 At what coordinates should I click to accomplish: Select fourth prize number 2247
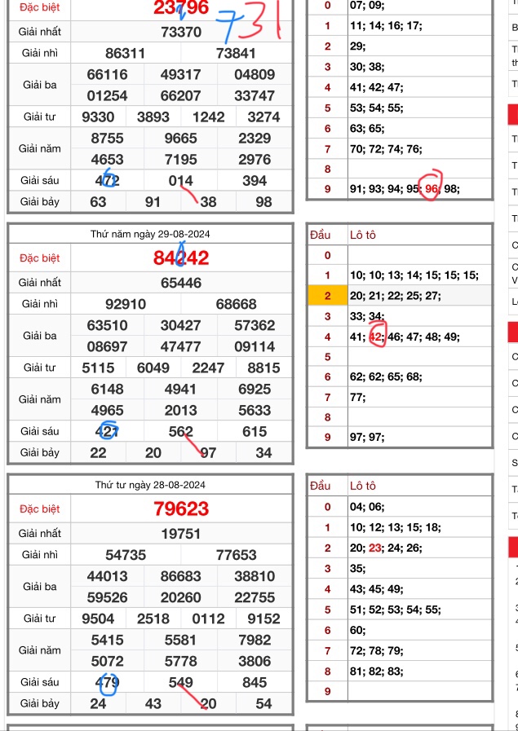(x=209, y=368)
